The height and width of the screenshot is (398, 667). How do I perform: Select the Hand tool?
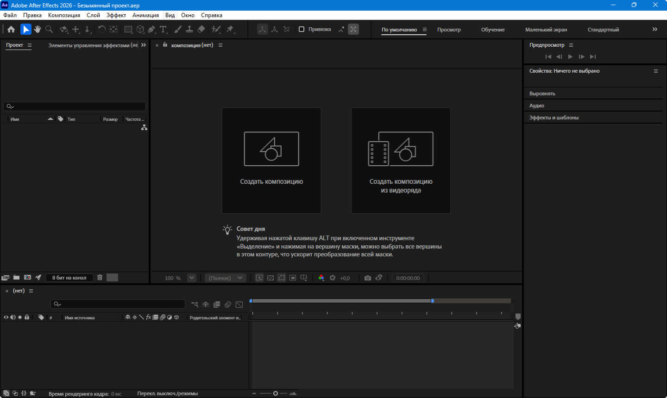pyautogui.click(x=38, y=29)
